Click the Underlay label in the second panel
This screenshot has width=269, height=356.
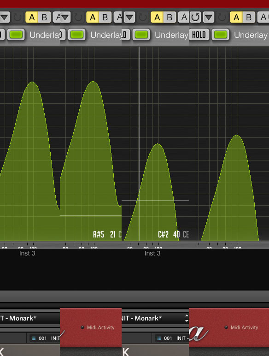[106, 35]
